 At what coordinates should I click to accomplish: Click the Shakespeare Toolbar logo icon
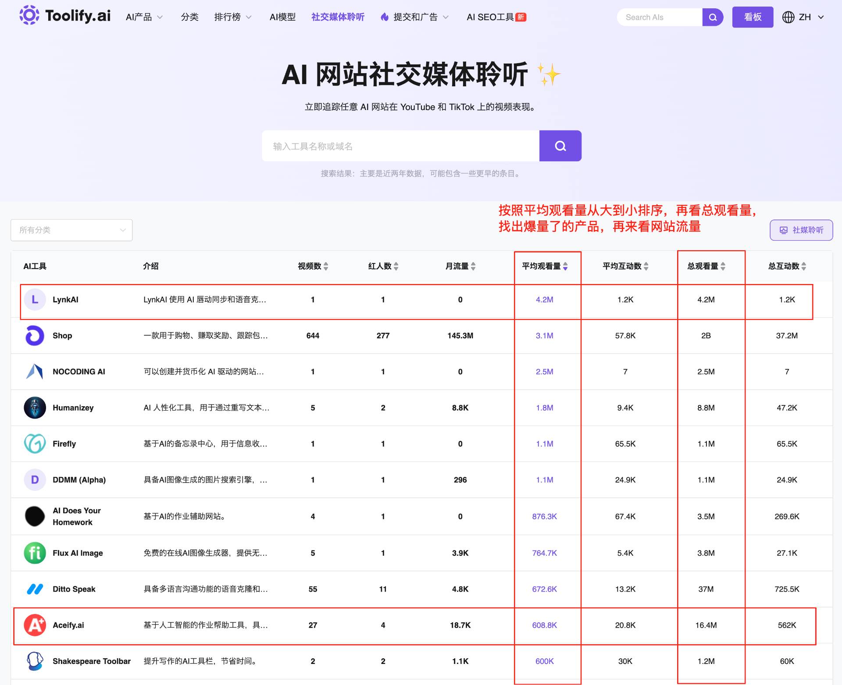pos(35,661)
